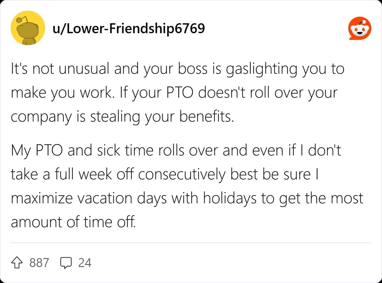382x283 pixels.
Task: Click the last line amount of time off
Action: pos(73,222)
